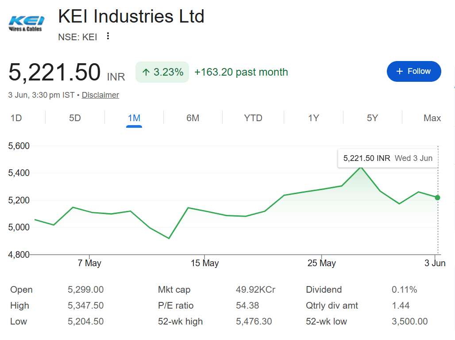The height and width of the screenshot is (340, 455).
Task: Click the green data point on chart
Action: [x=437, y=198]
